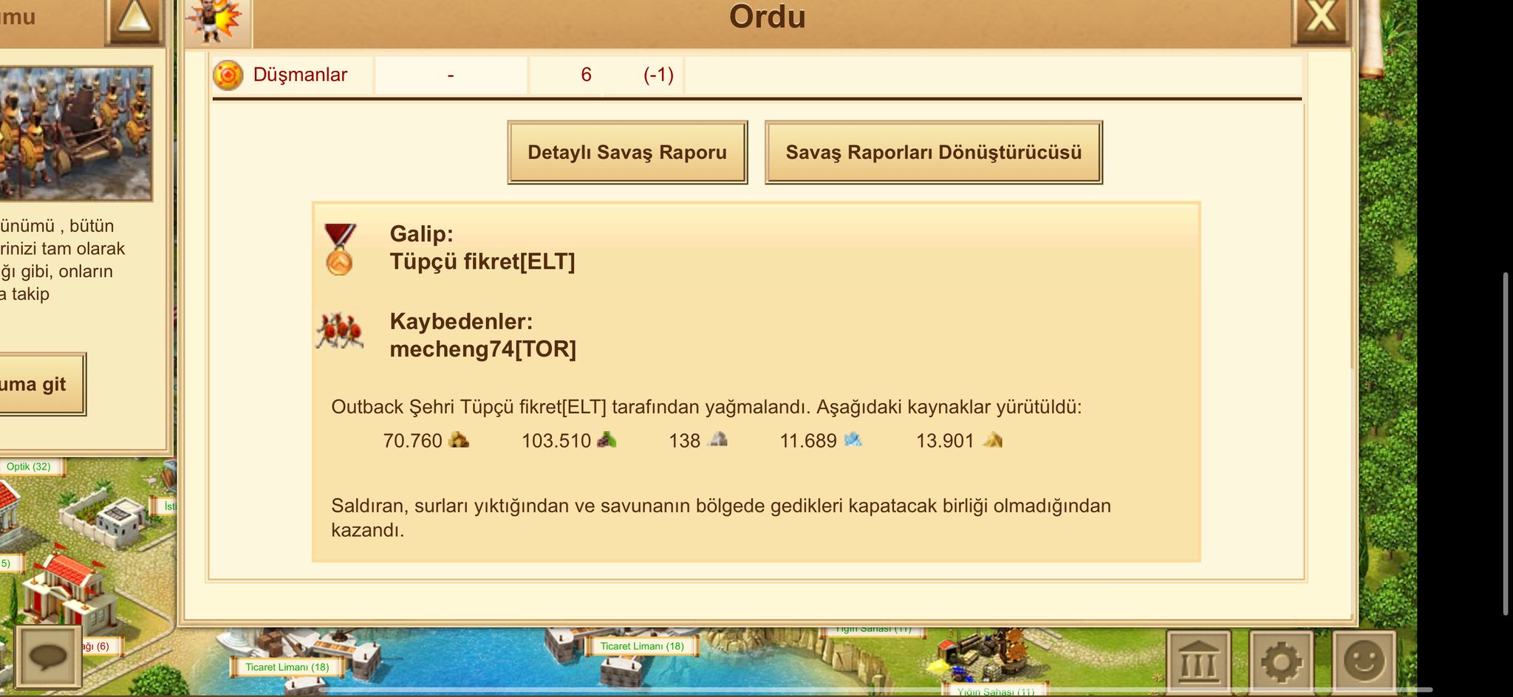Click the wine resource icon
The height and width of the screenshot is (697, 1513).
(x=607, y=440)
